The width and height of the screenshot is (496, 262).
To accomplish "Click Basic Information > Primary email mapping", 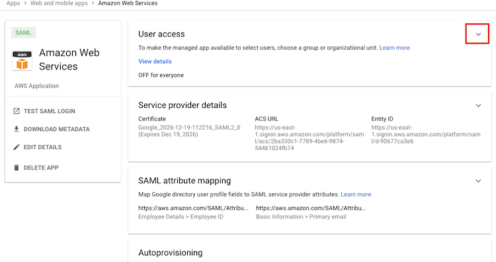I will 301,217.
